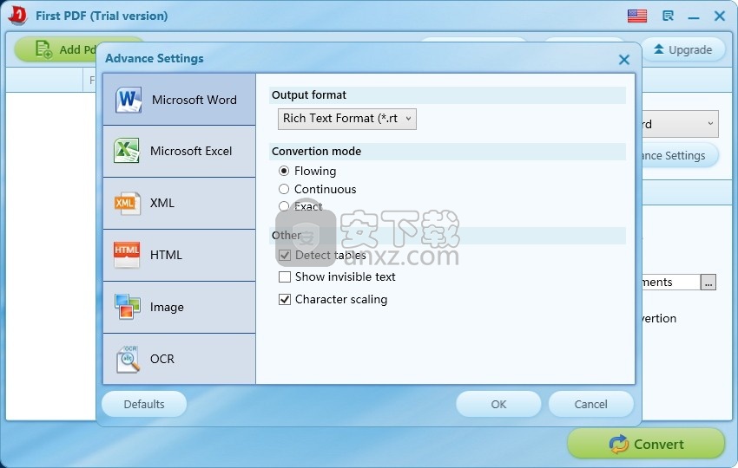
Task: Click the Cancel button
Action: pos(590,404)
